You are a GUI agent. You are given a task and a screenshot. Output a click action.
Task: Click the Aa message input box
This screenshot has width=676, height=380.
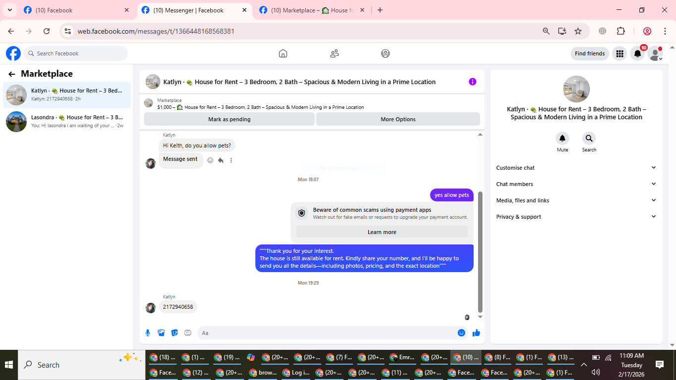[x=327, y=333]
